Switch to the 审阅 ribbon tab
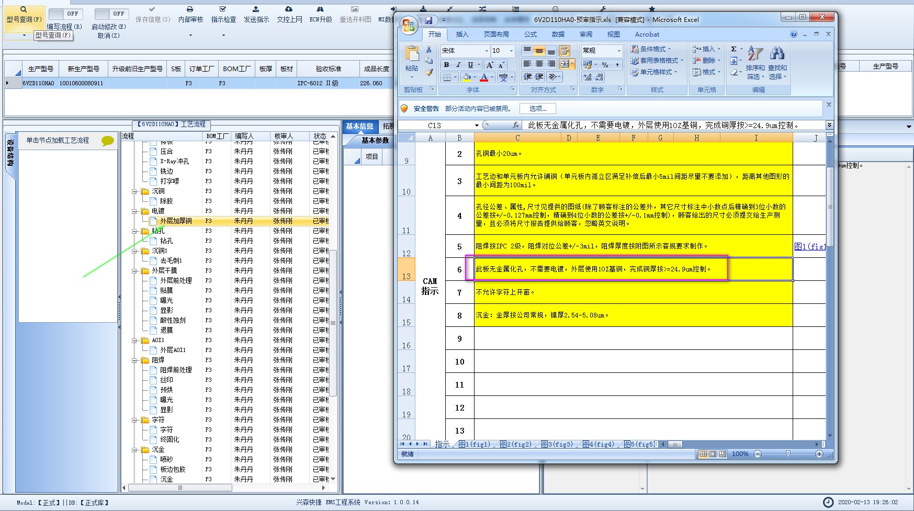914x511 pixels. pyautogui.click(x=586, y=35)
